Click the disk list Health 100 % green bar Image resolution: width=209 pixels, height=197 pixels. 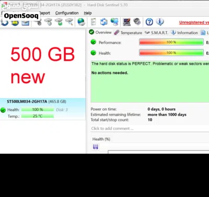(x=38, y=109)
